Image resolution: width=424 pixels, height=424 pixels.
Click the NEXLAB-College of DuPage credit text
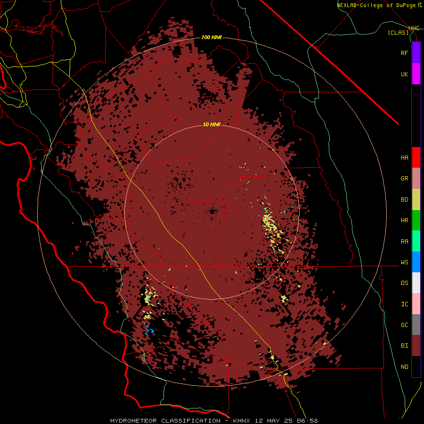[x=379, y=5]
